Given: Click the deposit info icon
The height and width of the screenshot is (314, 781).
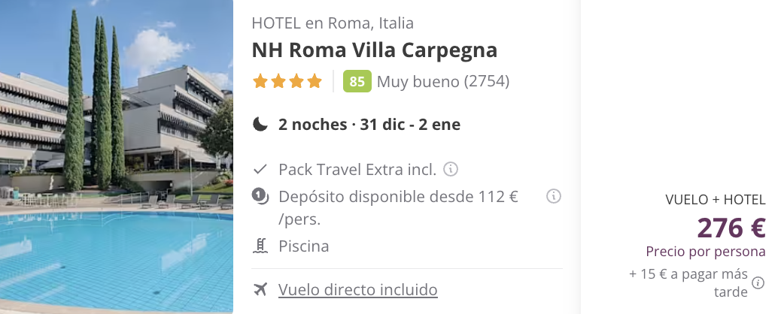Looking at the screenshot, I should point(553,196).
